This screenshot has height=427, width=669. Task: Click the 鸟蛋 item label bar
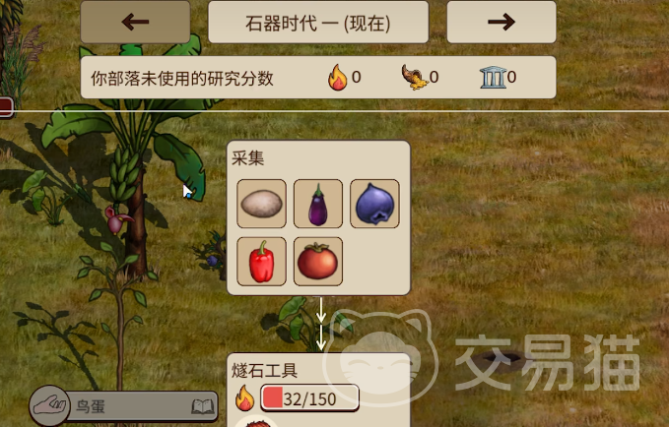141,406
